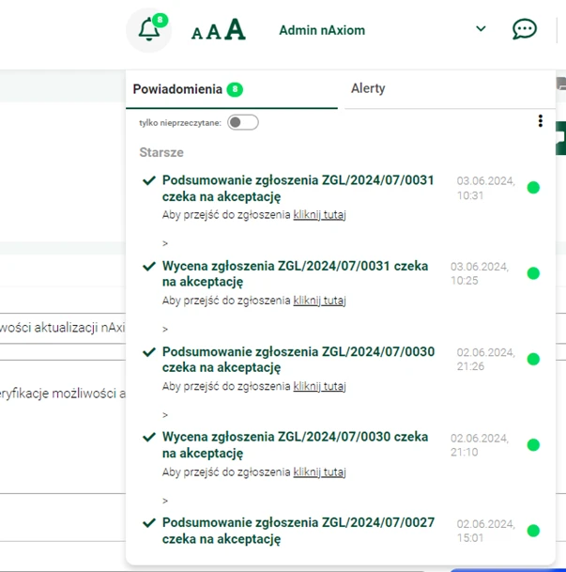Click 'kliknij tutaj' link under Podsumowanie ZGL/2024/07/0030
The width and height of the screenshot is (566, 572).
(x=319, y=386)
